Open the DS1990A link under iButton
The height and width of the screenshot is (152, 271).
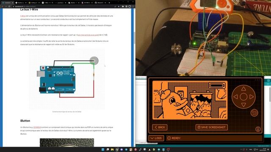point(37,128)
